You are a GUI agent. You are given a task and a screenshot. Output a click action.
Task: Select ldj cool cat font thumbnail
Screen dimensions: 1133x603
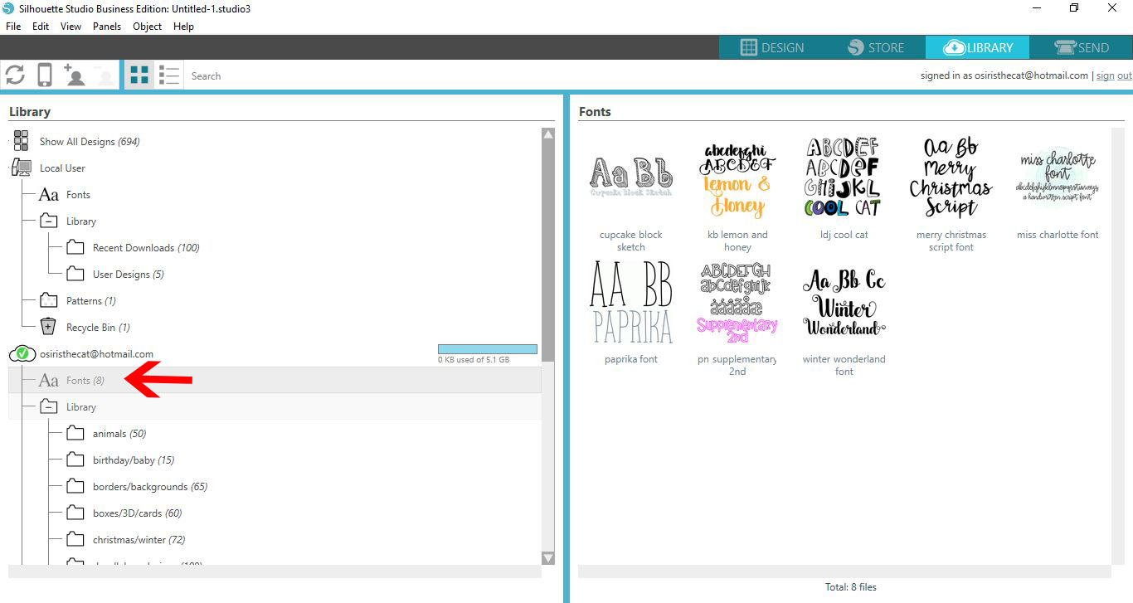(x=844, y=177)
